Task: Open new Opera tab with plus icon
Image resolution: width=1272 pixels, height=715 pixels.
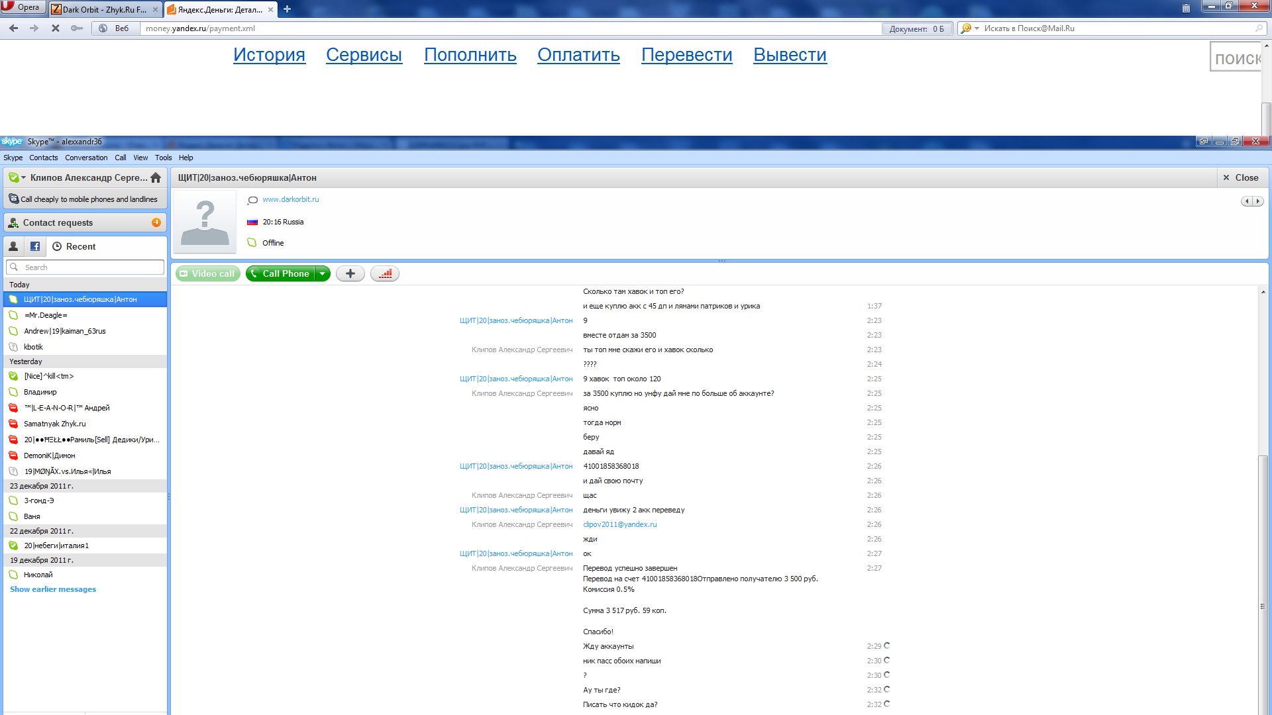Action: pyautogui.click(x=287, y=9)
